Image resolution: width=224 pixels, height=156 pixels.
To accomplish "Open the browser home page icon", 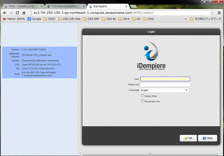I will (24, 13).
